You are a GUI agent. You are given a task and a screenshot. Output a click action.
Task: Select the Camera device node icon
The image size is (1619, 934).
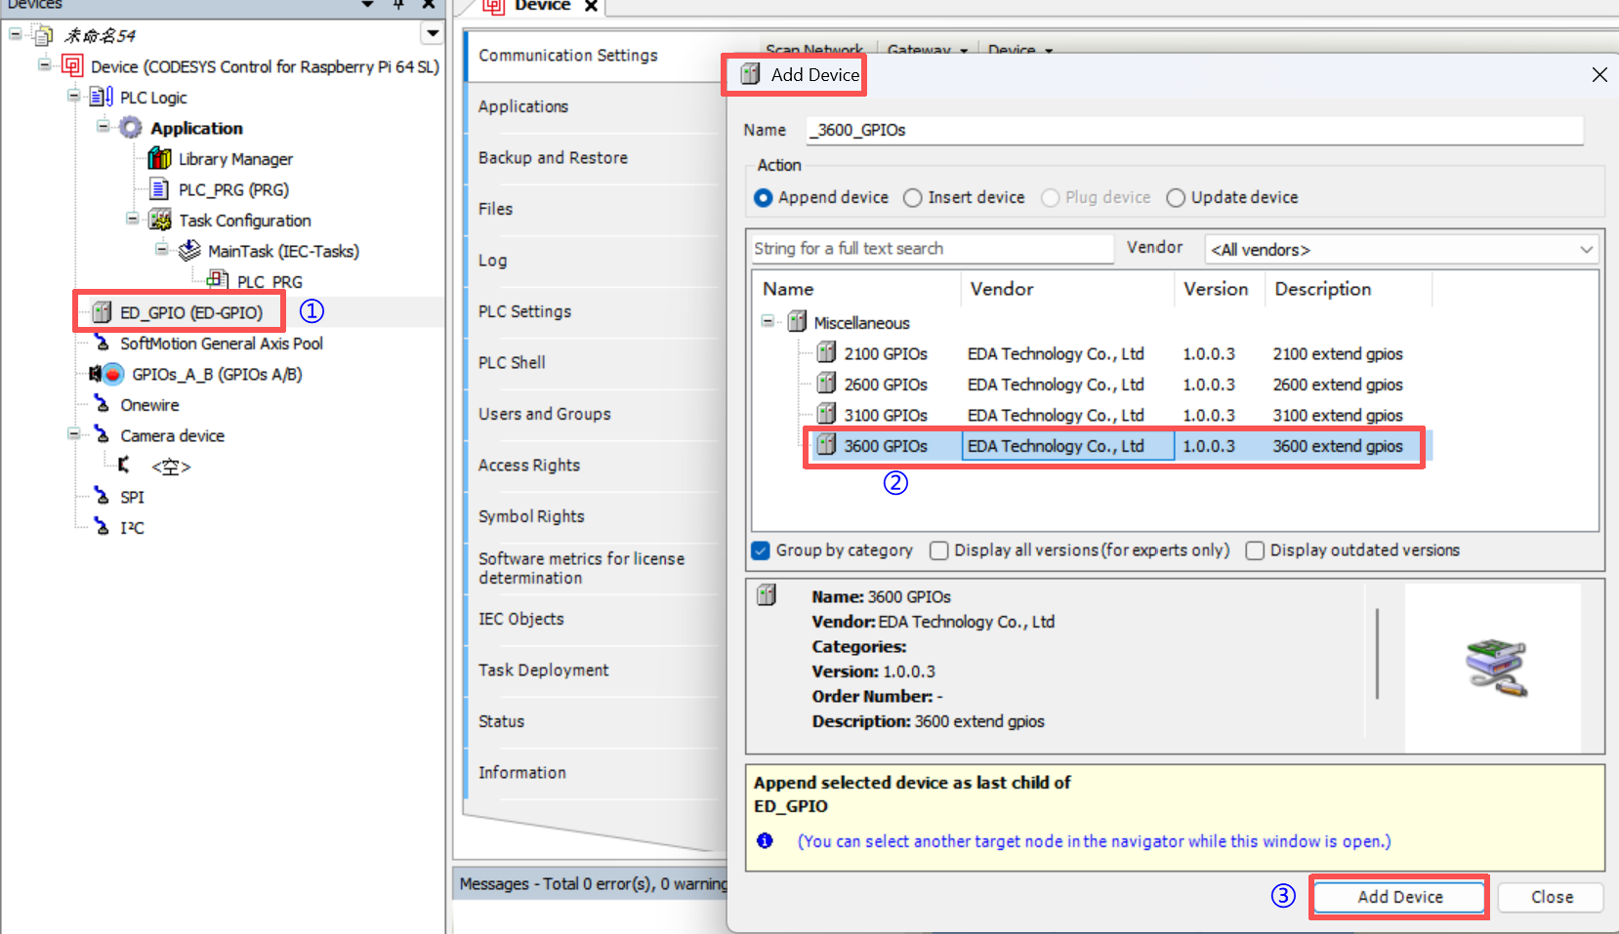tap(102, 435)
